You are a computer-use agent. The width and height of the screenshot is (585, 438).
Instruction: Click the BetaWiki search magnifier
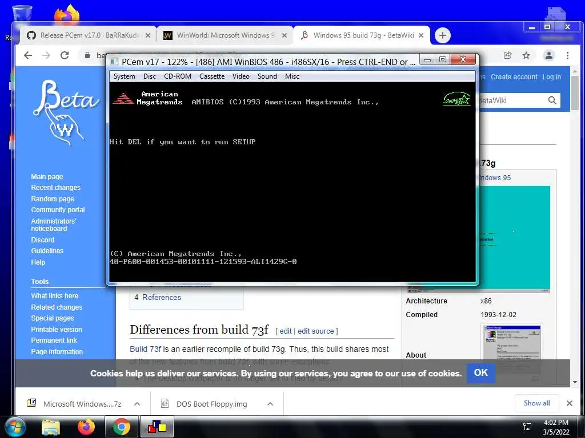552,100
